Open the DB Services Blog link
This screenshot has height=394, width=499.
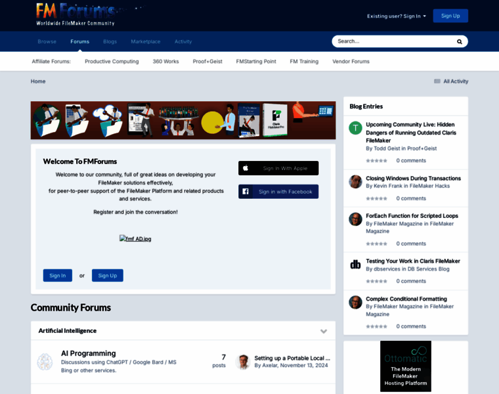point(428,269)
